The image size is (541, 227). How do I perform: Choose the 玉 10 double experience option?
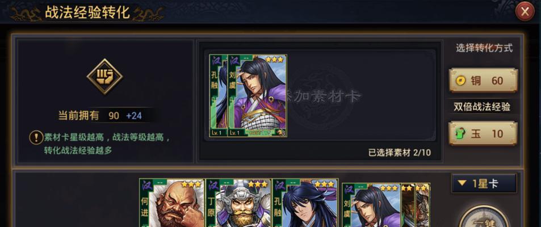(483, 133)
